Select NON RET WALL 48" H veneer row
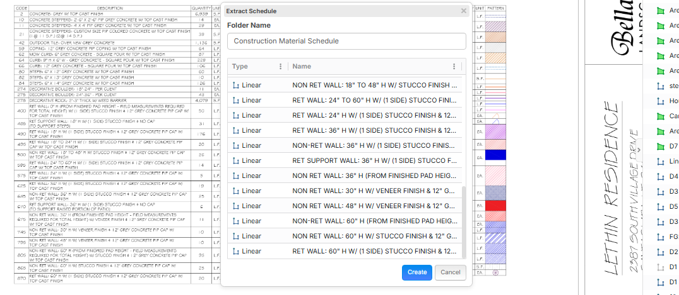The image size is (679, 295). point(374,206)
